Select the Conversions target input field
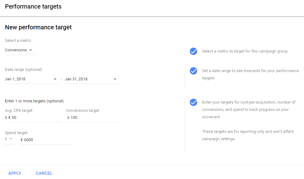The image size is (304, 179). tap(92, 117)
